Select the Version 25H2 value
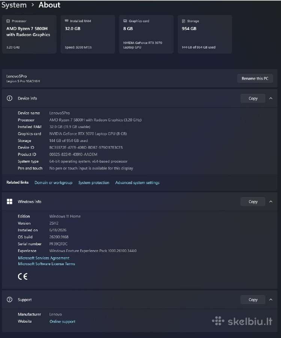281x338 pixels. click(x=54, y=223)
